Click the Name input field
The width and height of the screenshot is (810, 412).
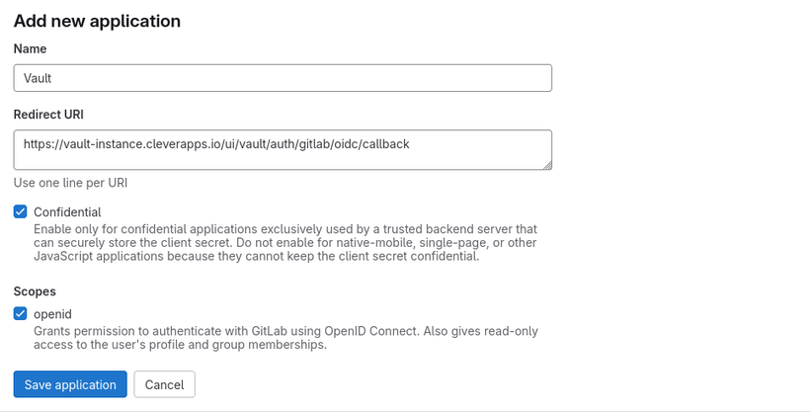(x=282, y=78)
